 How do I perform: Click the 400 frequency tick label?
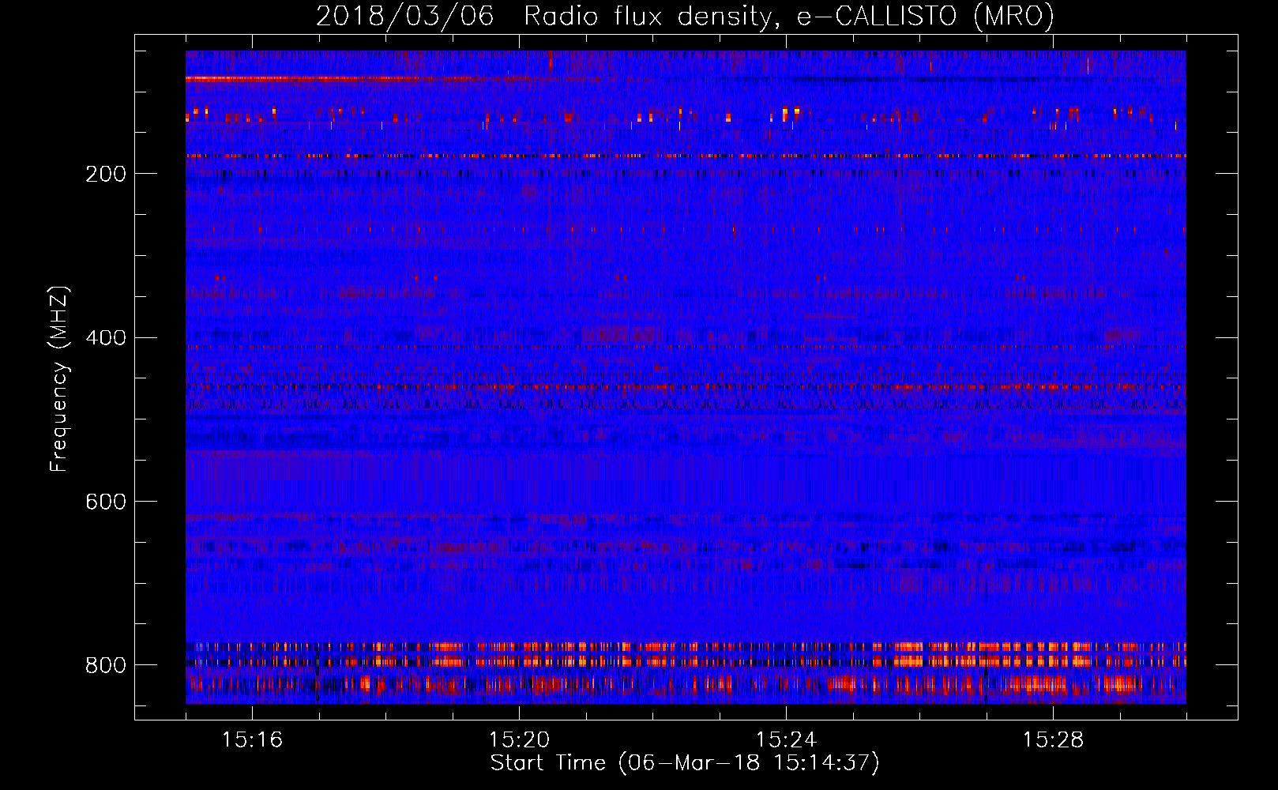coord(106,338)
